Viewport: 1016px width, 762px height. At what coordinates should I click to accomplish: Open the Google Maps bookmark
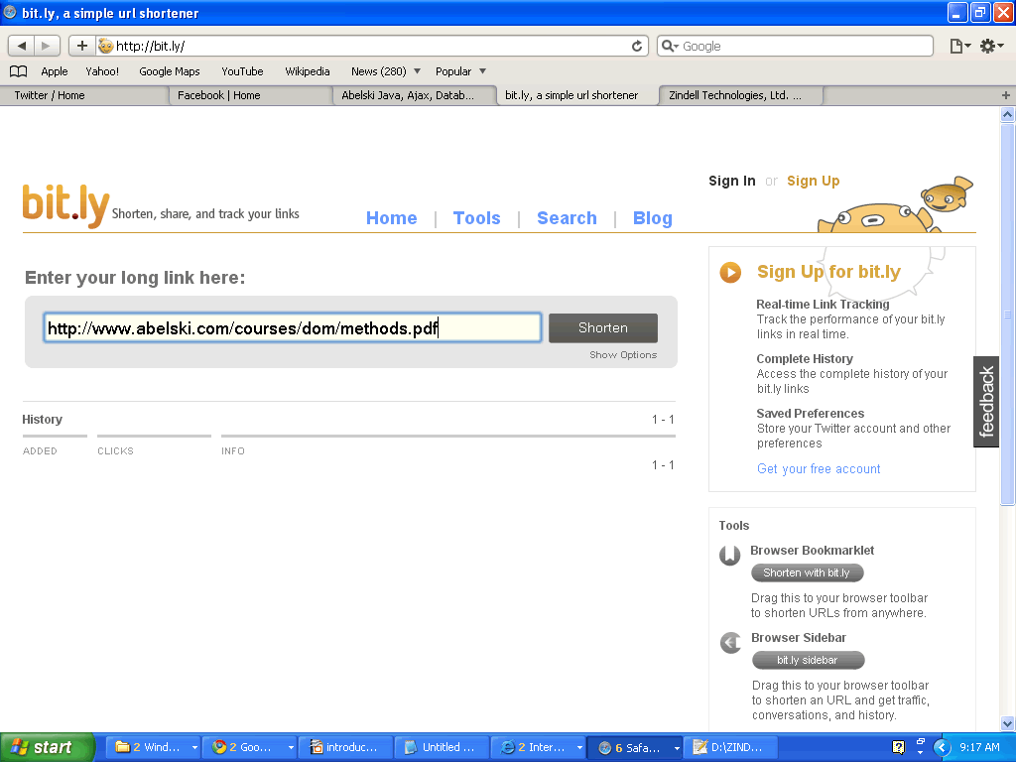click(169, 71)
